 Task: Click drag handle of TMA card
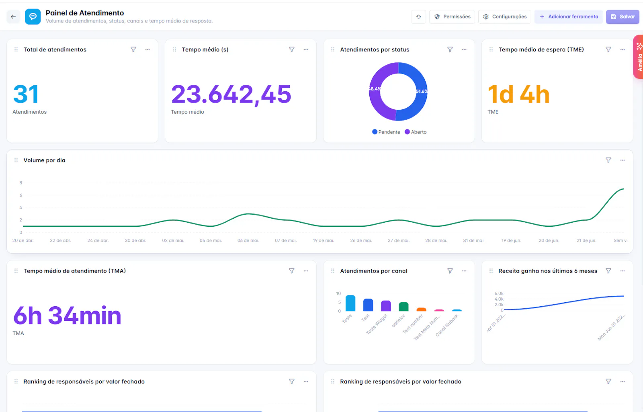coord(16,271)
